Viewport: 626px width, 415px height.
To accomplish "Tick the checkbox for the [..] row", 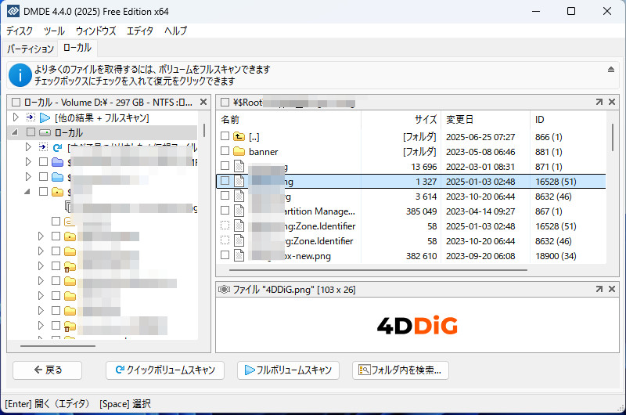I will 225,136.
